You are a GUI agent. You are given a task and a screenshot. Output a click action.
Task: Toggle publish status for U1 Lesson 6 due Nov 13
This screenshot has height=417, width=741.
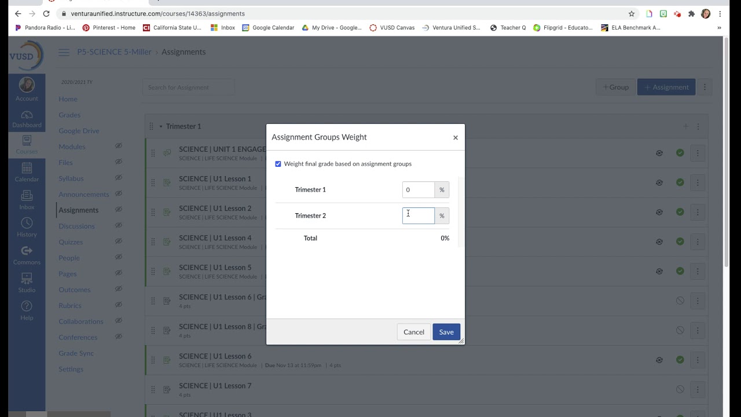pyautogui.click(x=680, y=360)
